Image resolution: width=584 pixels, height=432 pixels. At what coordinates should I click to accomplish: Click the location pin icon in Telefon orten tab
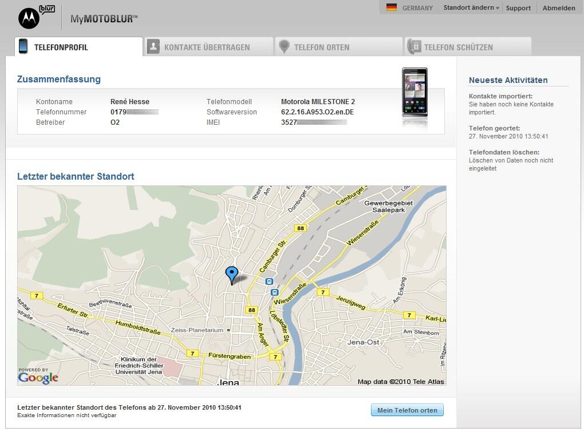tap(284, 47)
